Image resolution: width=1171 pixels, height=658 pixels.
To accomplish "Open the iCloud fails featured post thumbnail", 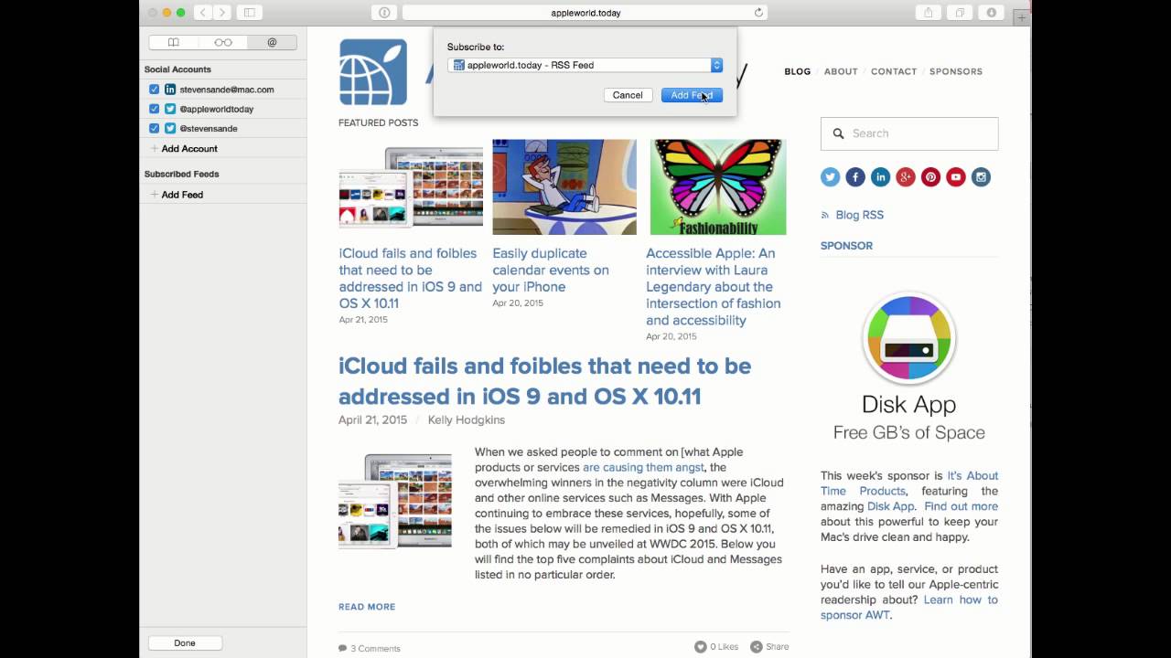I will [x=411, y=186].
